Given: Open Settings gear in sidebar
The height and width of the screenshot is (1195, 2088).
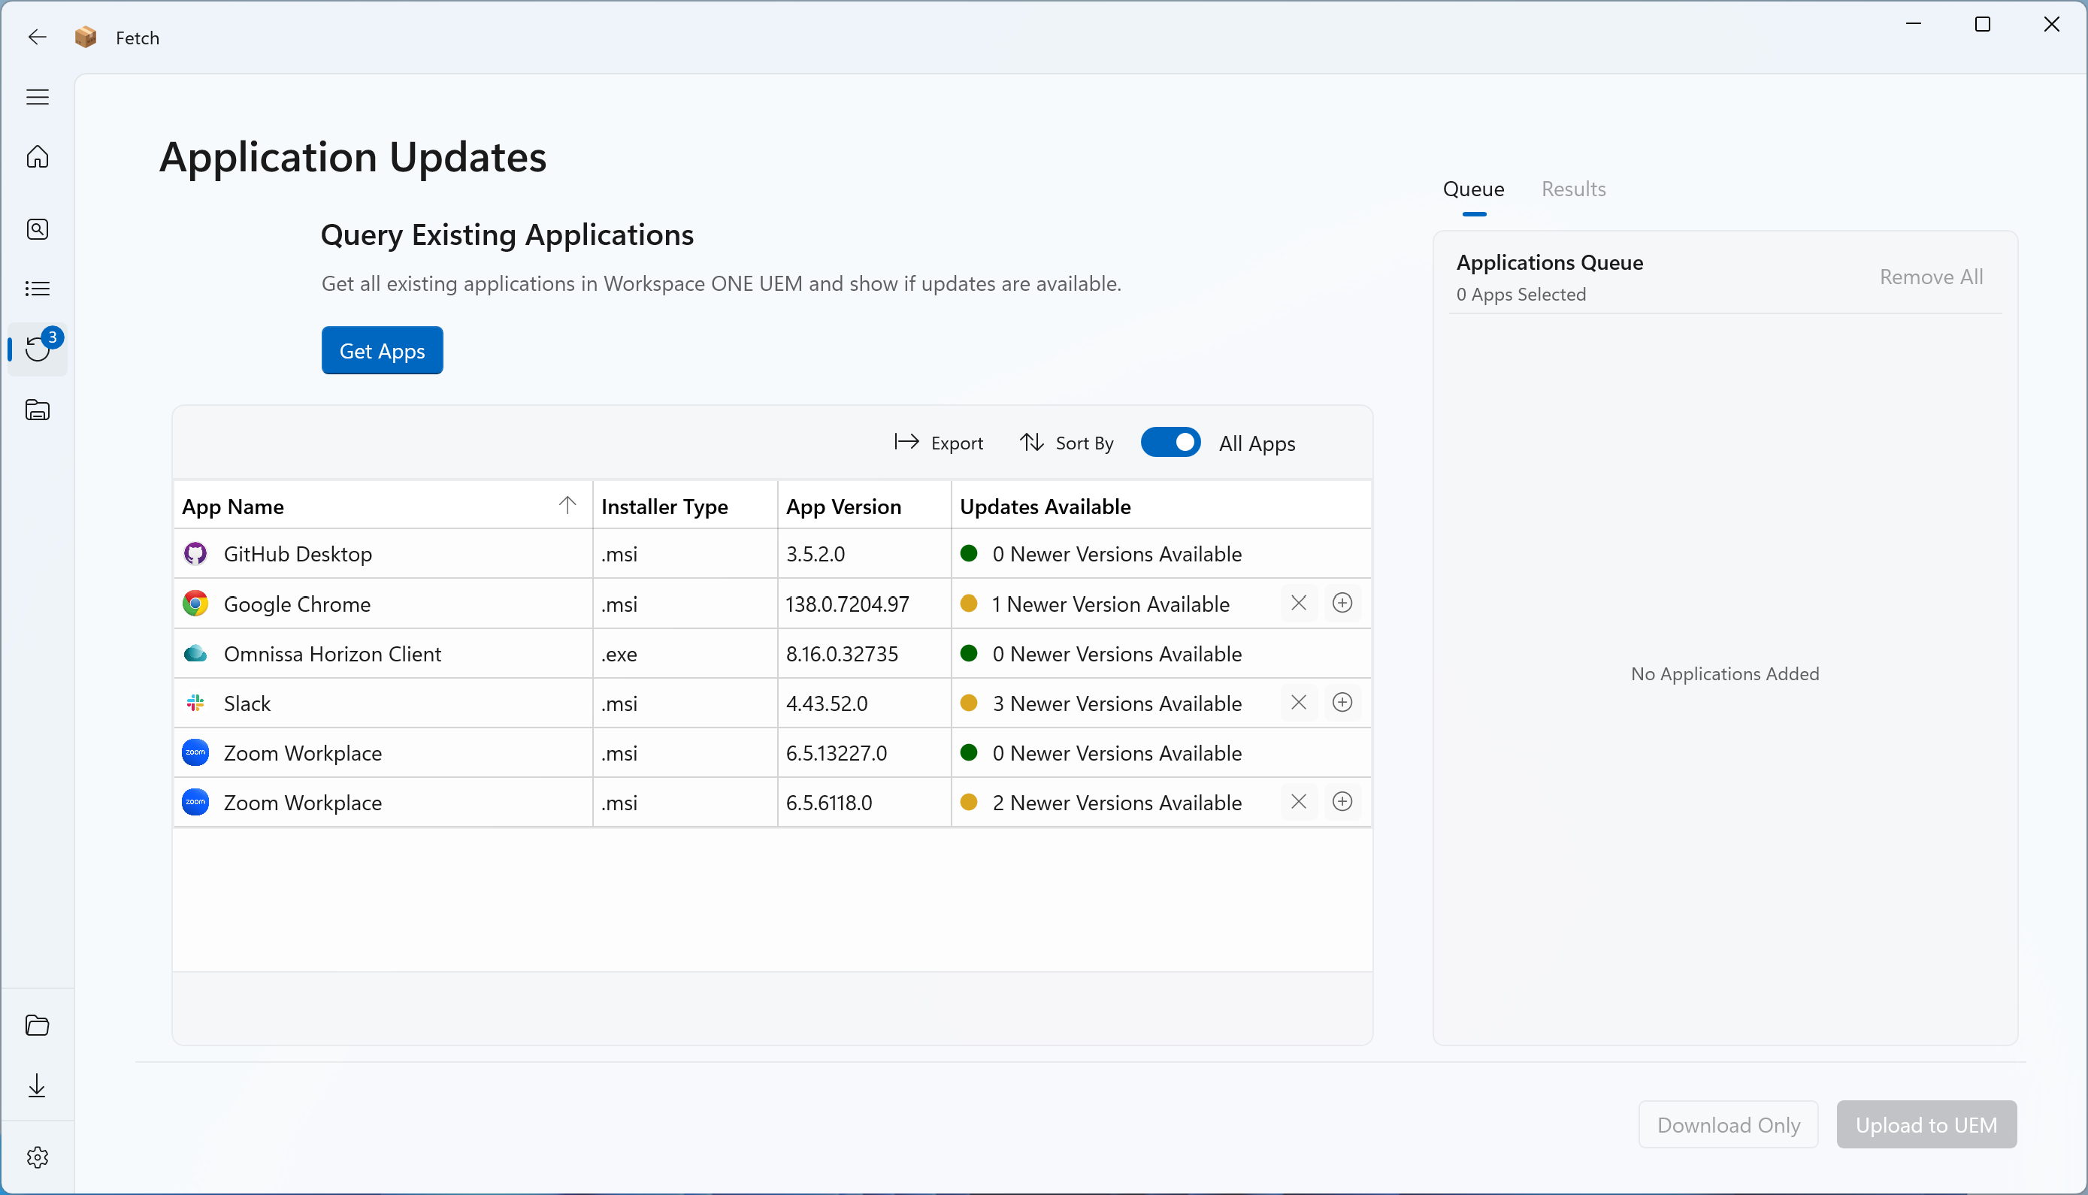Looking at the screenshot, I should pos(37,1157).
